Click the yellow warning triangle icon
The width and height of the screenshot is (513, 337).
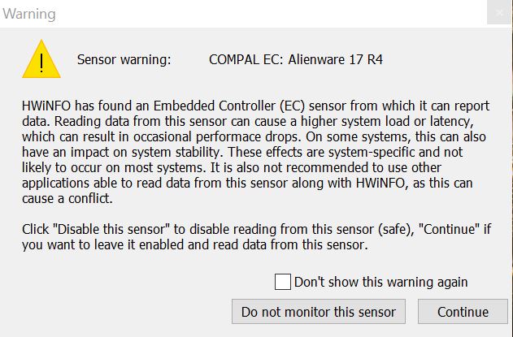pos(41,58)
